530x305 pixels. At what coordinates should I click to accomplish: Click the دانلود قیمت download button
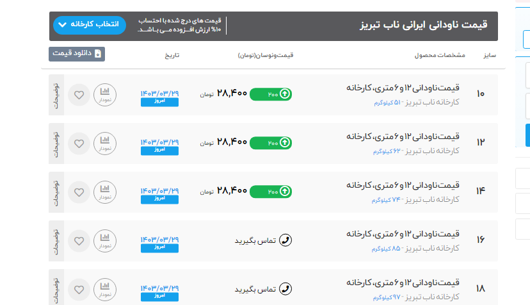(x=77, y=54)
